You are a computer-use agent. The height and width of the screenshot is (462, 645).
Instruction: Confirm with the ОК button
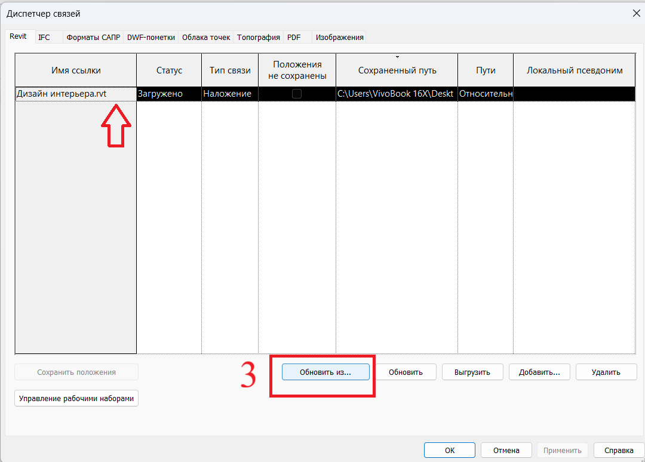(450, 450)
